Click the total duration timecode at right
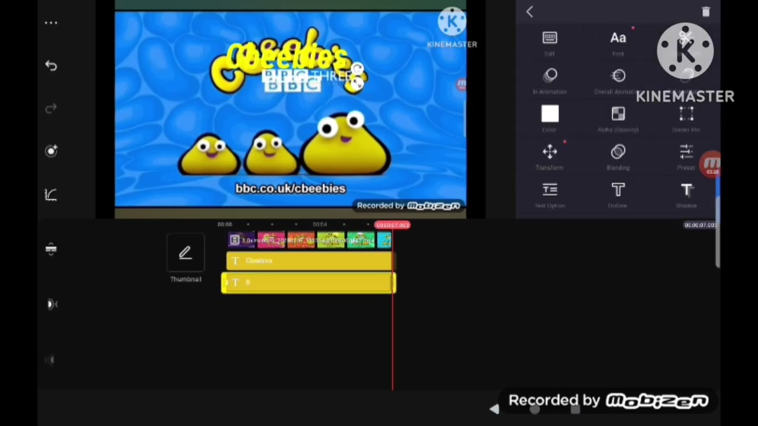Screen dimensions: 758x426 (701, 225)
